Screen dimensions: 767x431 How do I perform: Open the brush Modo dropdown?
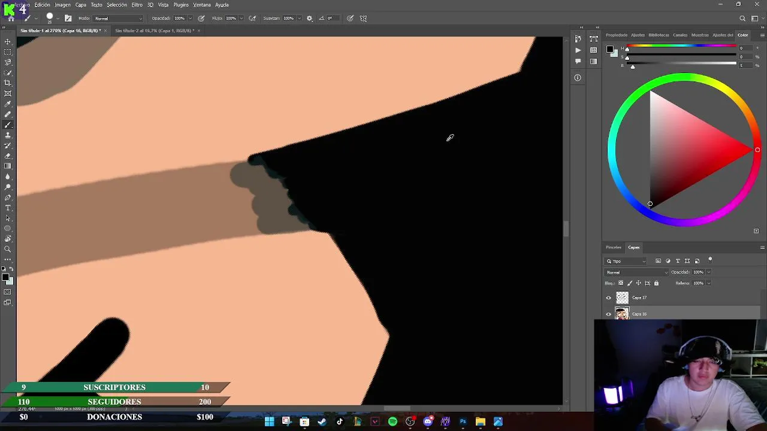(119, 19)
